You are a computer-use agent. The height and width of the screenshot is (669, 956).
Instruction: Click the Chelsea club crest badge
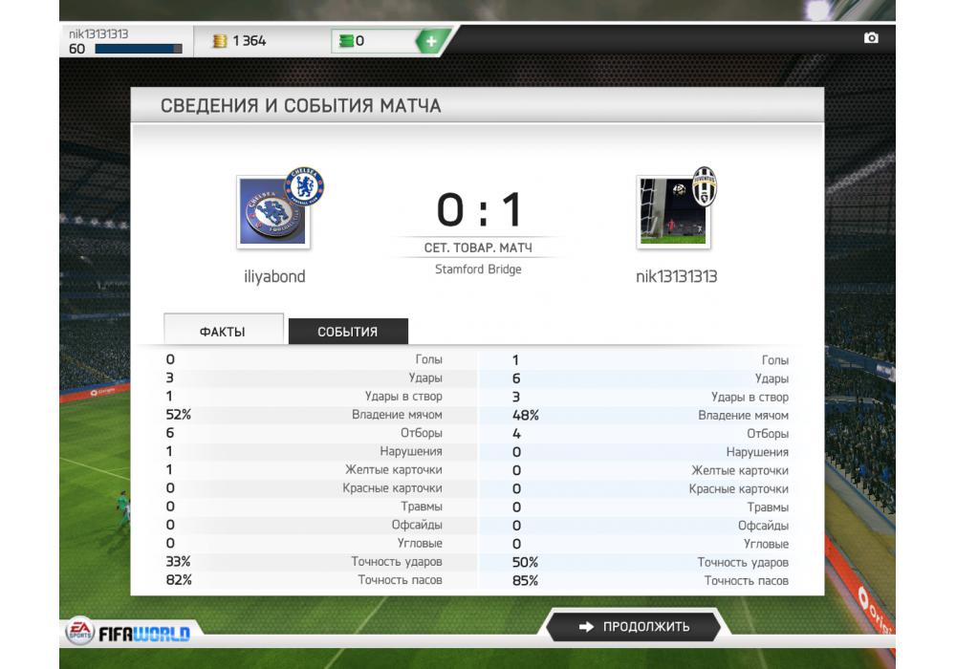[x=304, y=185]
